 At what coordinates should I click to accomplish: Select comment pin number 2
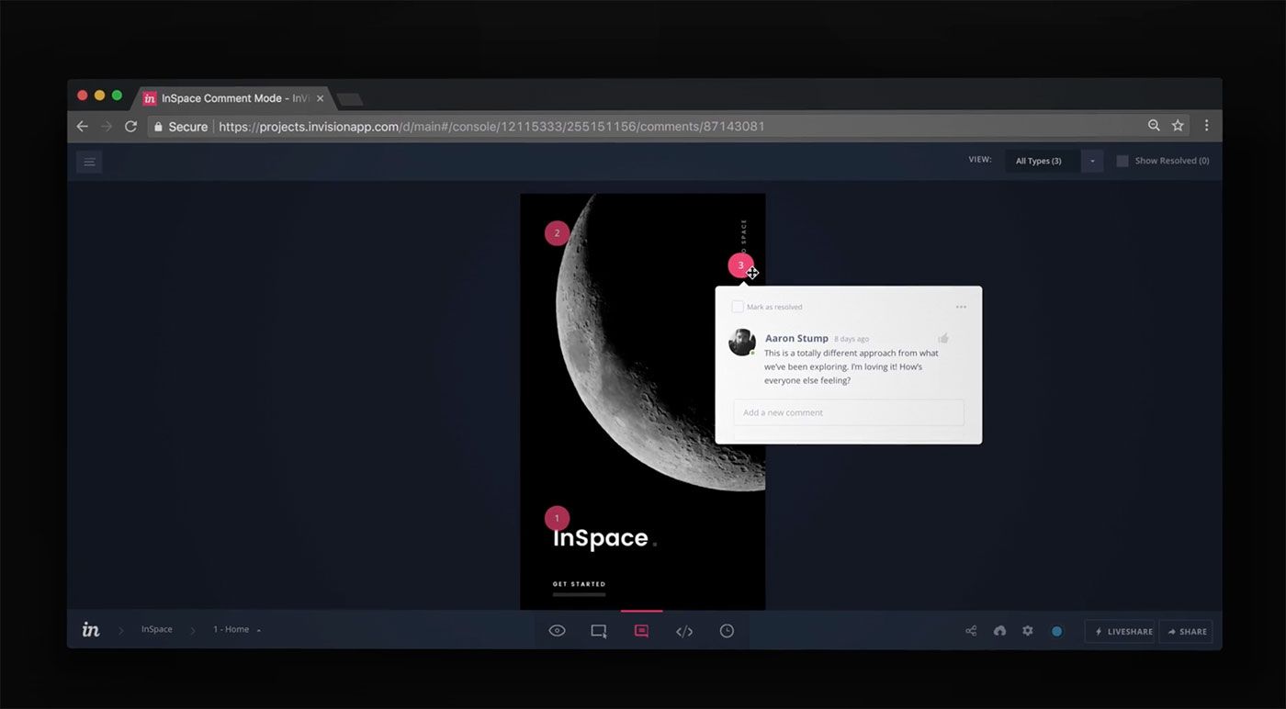coord(557,233)
